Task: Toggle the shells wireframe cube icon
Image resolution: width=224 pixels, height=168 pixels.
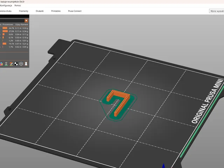Action: pyautogui.click(x=21, y=64)
